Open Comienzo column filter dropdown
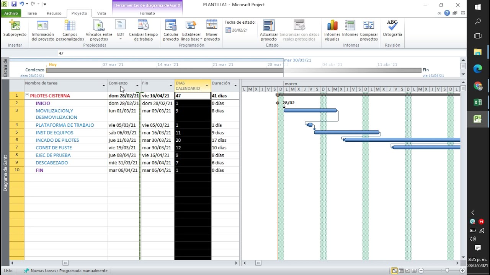Image resolution: width=490 pixels, height=275 pixels. coord(137,86)
